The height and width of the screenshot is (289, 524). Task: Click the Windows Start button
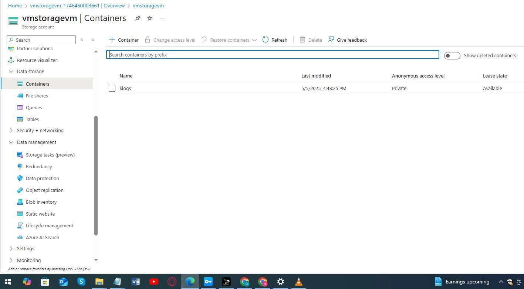click(8, 282)
